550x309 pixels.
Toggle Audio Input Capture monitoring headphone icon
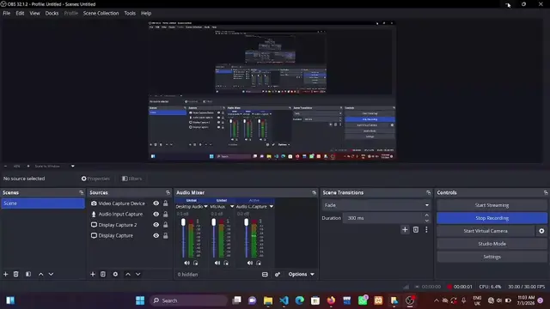(259, 263)
